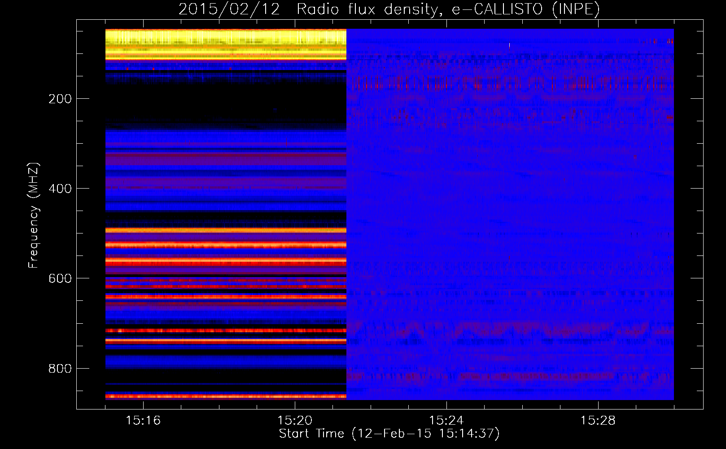Click the 800 frequency tick label
This screenshot has width=726, height=449.
click(x=60, y=369)
